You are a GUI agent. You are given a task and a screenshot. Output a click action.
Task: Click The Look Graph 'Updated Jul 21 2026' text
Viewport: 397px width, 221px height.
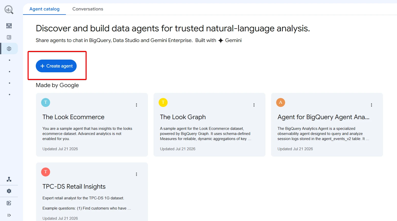[178, 149]
